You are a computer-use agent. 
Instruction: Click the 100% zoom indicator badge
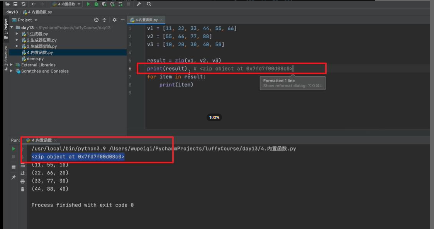click(214, 117)
